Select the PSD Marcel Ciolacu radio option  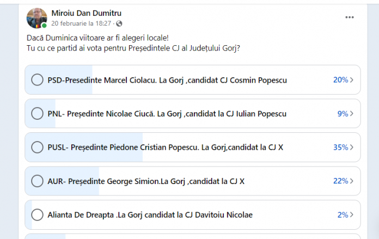(37, 80)
